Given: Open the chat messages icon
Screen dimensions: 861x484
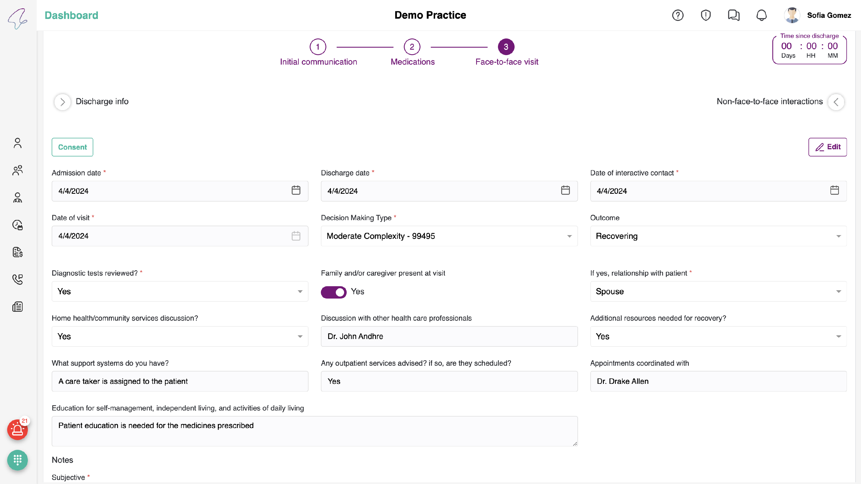Looking at the screenshot, I should (x=733, y=16).
